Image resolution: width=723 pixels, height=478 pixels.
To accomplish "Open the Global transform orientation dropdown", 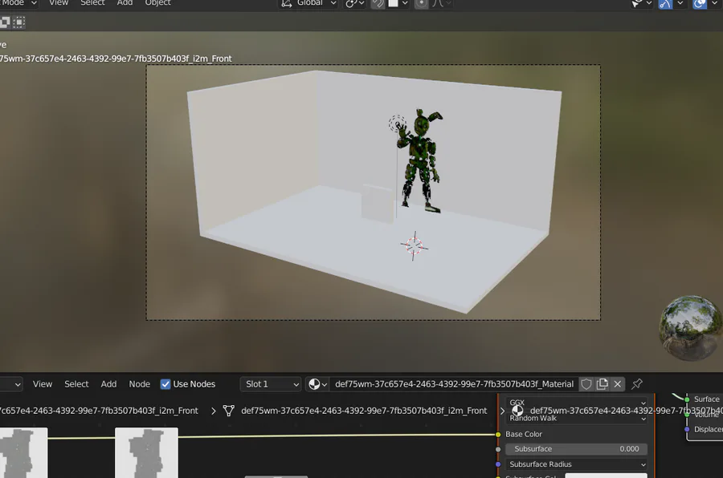I will point(308,3).
